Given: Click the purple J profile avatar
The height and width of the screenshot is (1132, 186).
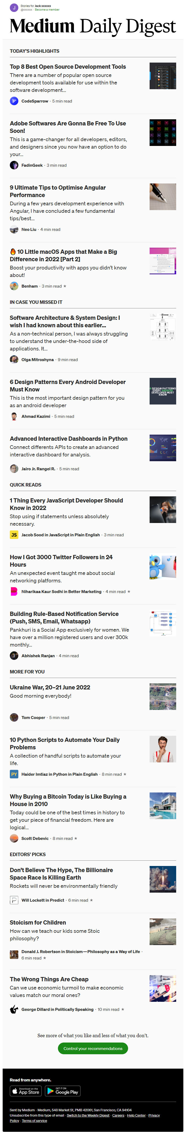Looking at the screenshot, I should (x=14, y=7).
